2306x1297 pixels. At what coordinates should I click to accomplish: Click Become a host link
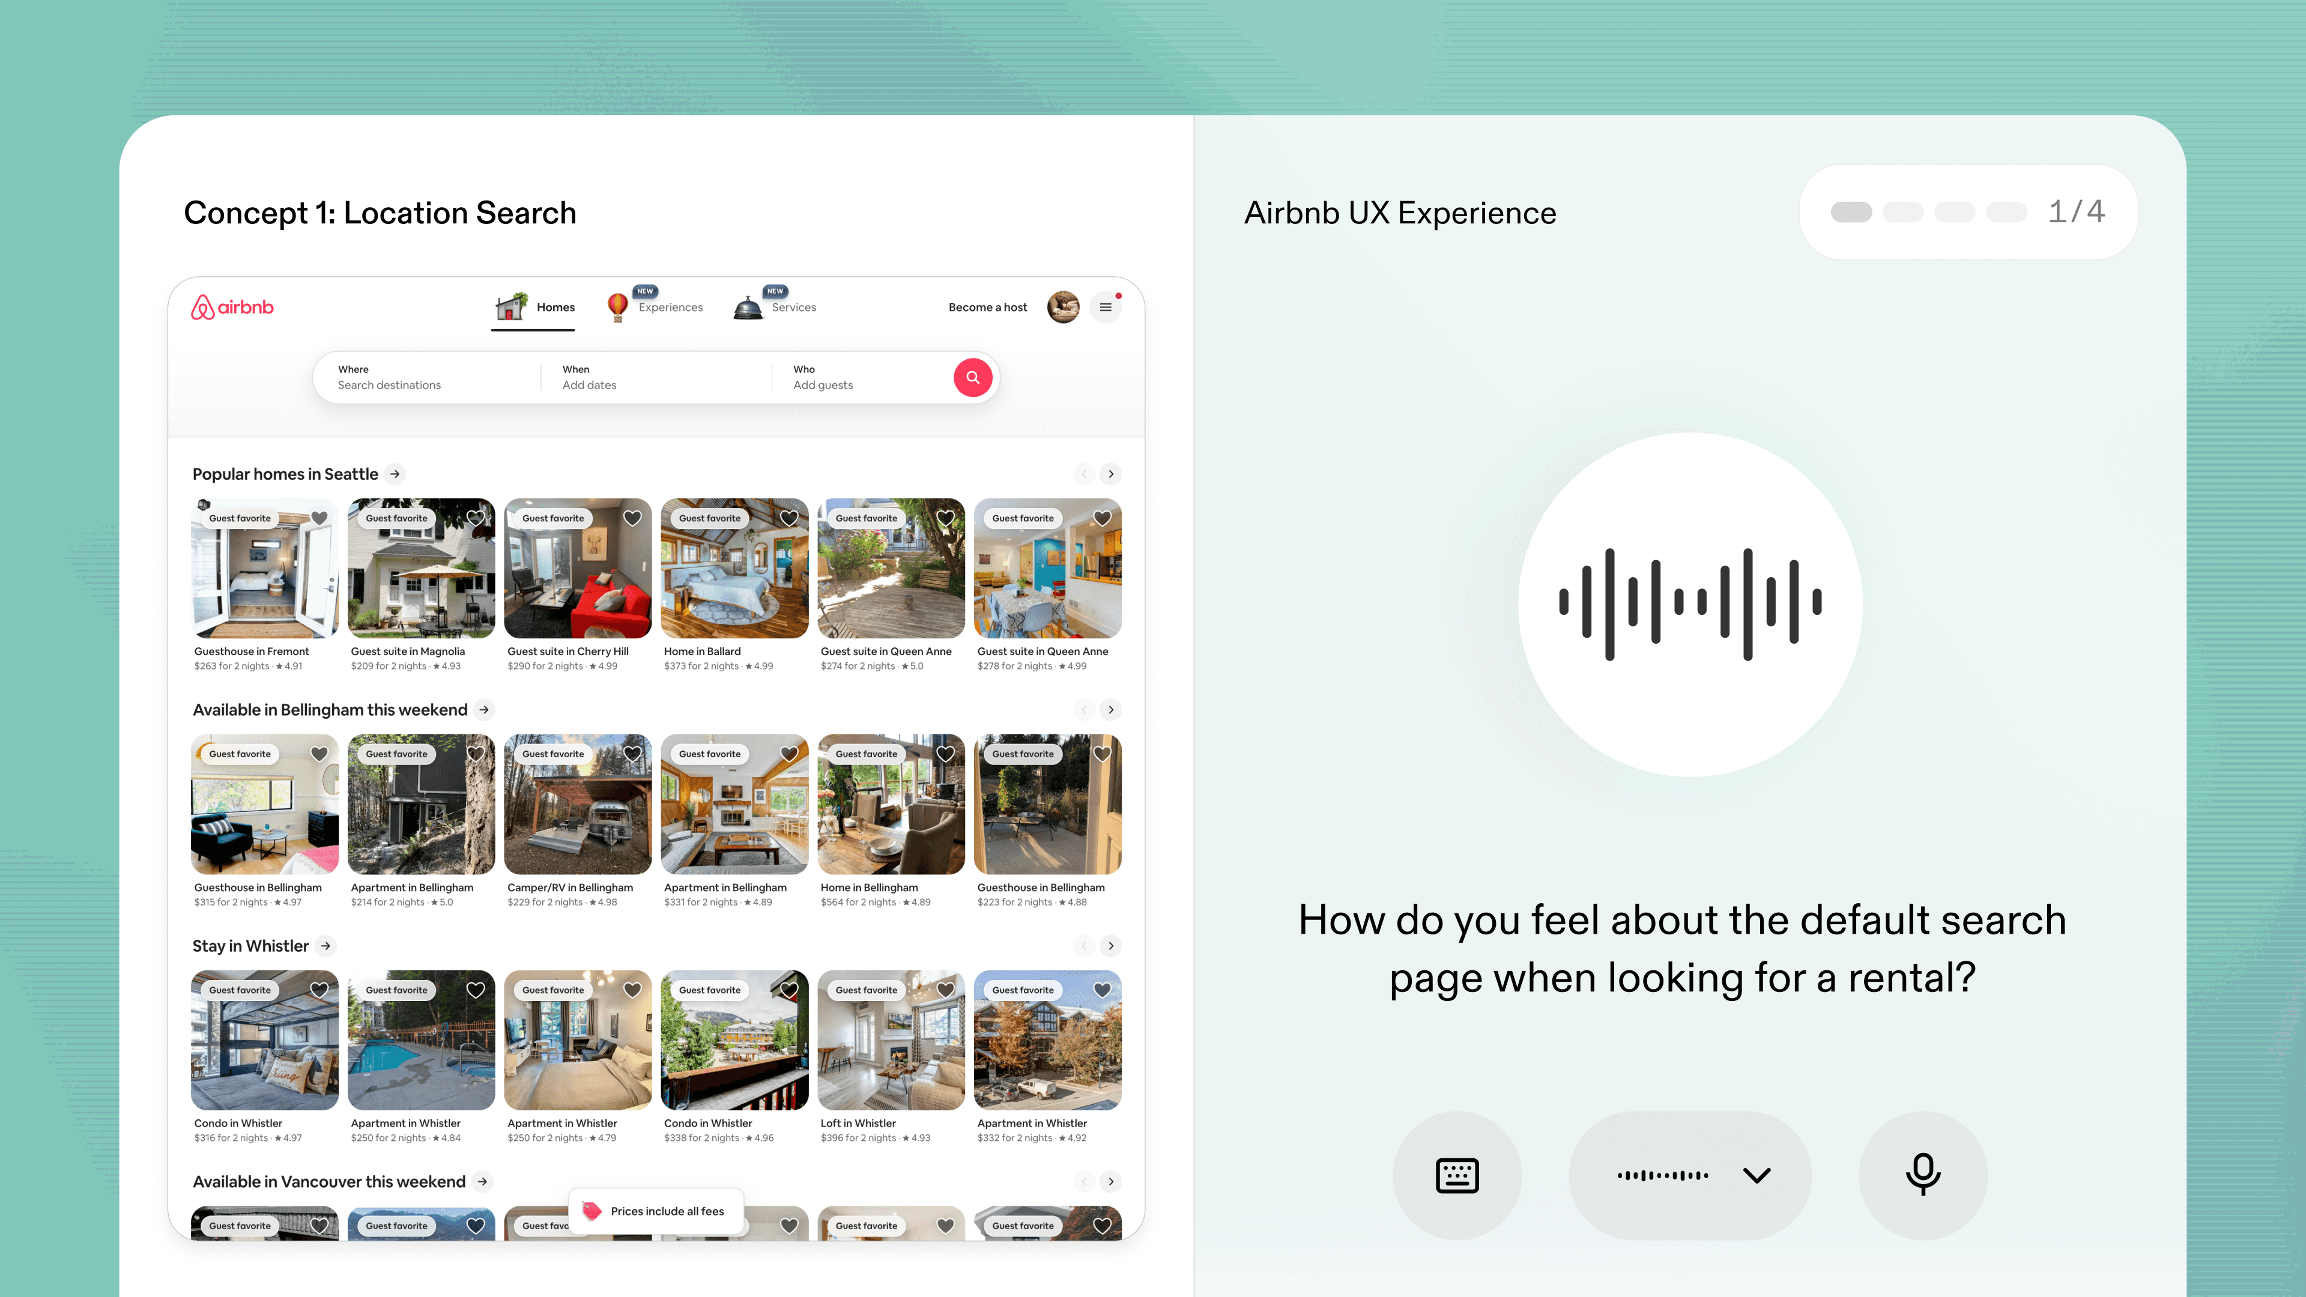[x=987, y=307]
